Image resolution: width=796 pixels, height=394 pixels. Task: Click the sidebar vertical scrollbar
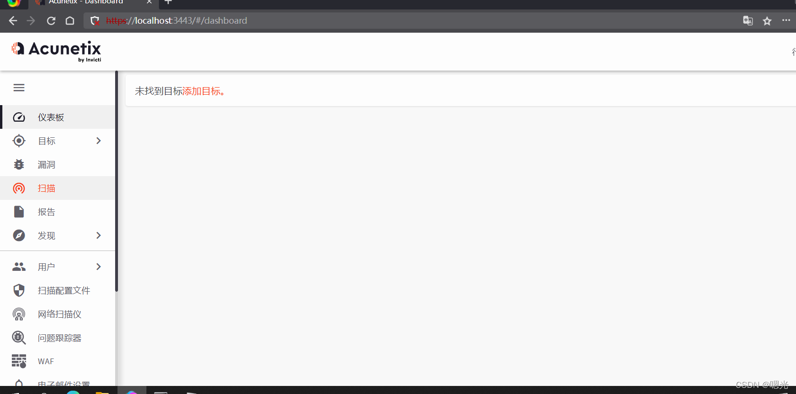pos(117,181)
